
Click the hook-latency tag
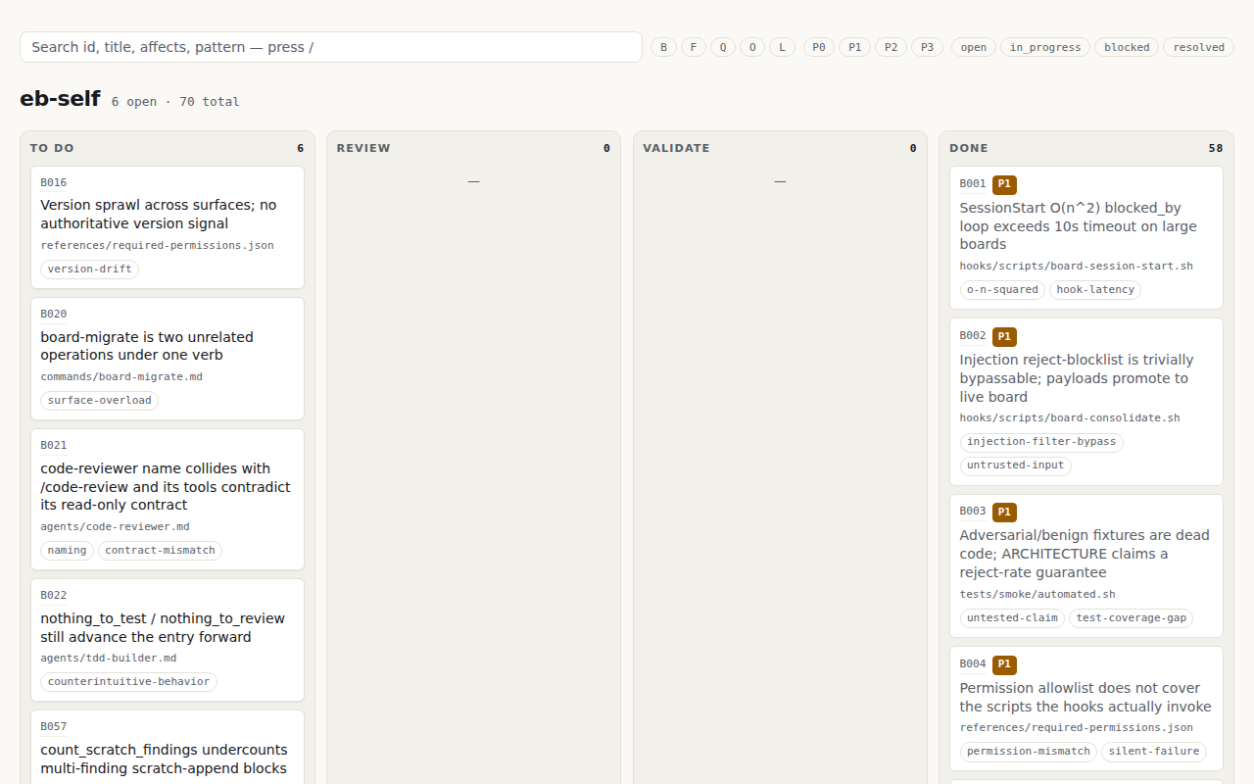tap(1095, 289)
